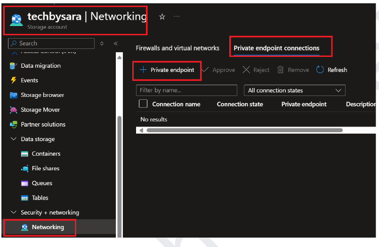Click the Partner solutions icon
The width and height of the screenshot is (379, 247).
tap(14, 124)
